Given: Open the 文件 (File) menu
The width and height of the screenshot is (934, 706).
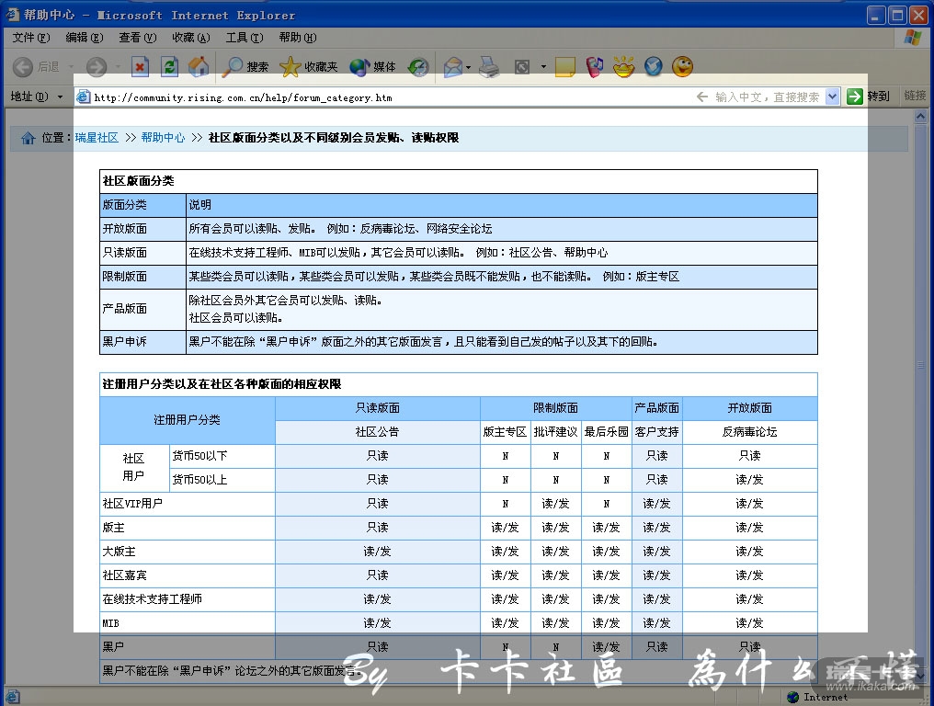Looking at the screenshot, I should 29,38.
